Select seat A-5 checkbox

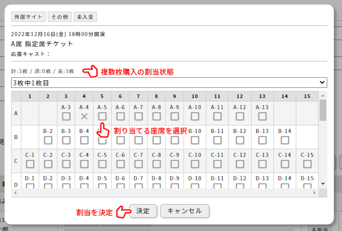pyautogui.click(x=102, y=116)
